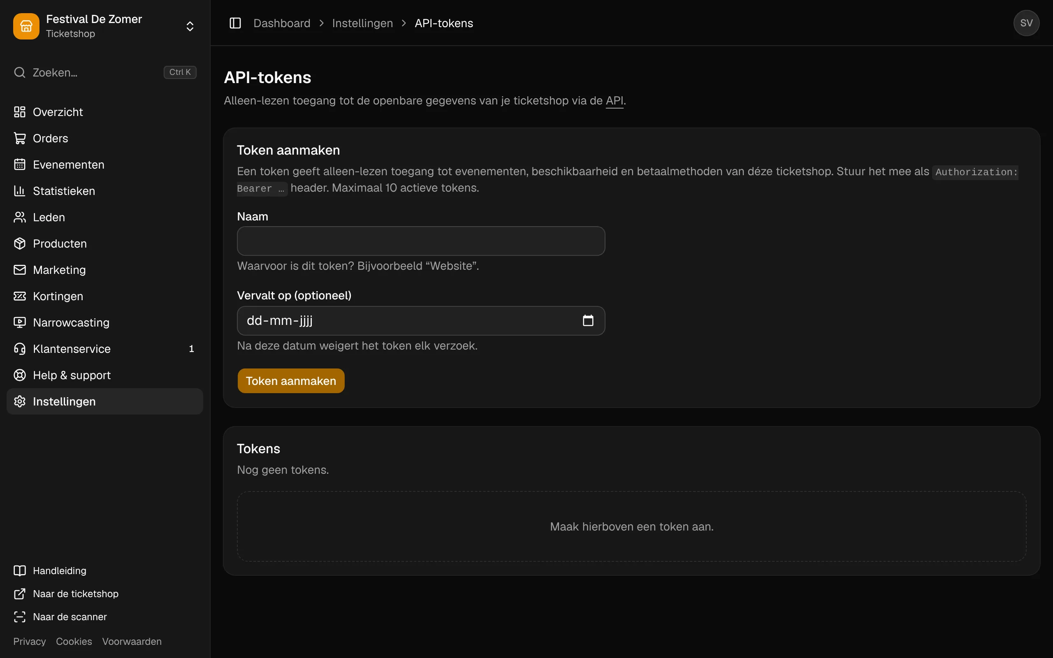
Task: Open the ticketshop switcher chevrons
Action: tap(190, 26)
